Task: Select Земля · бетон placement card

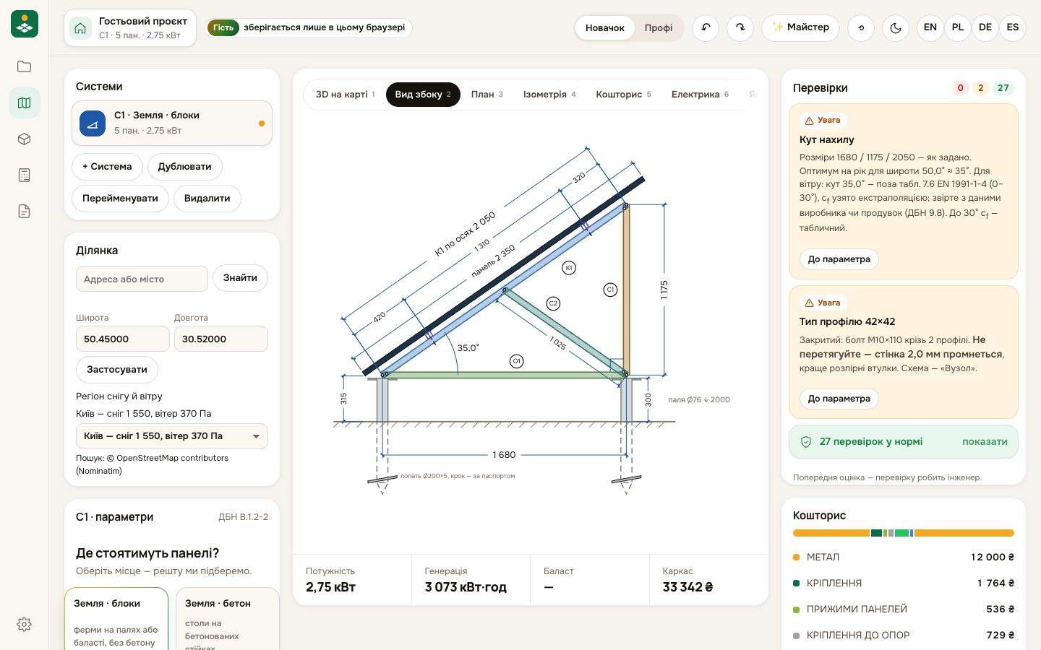Action: pos(228,619)
